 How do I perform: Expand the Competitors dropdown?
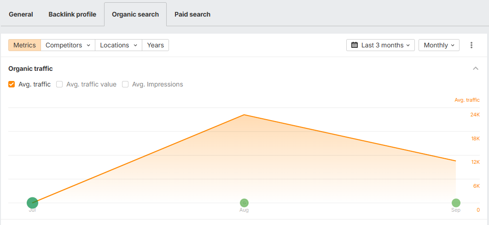[x=68, y=45]
